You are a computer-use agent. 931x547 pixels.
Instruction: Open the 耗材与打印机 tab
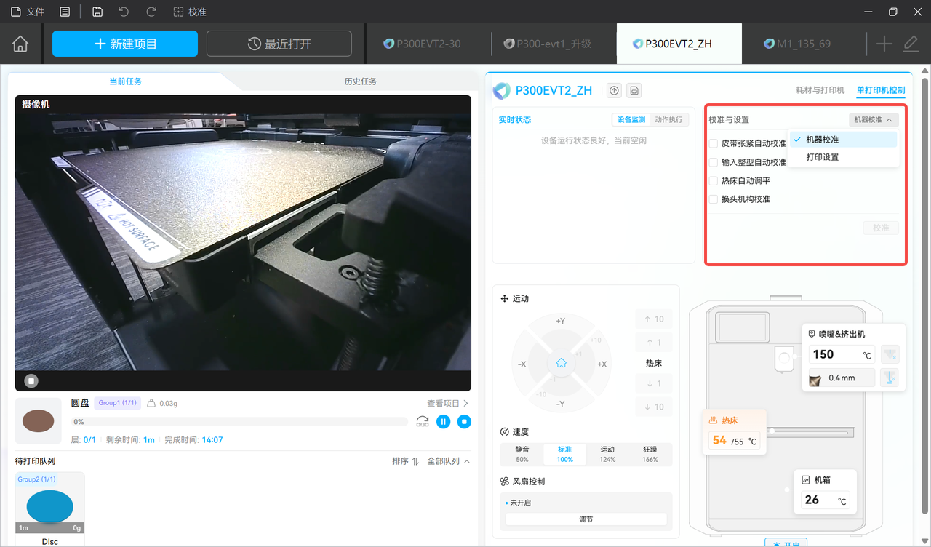click(820, 90)
